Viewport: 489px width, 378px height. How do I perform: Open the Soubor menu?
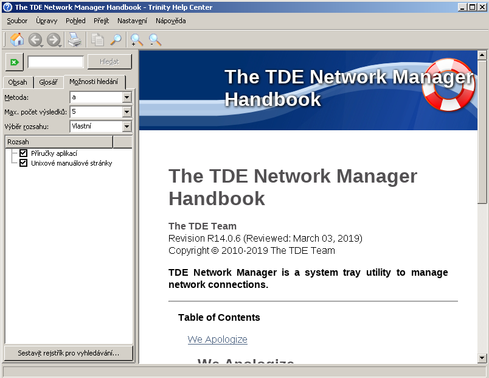point(17,21)
